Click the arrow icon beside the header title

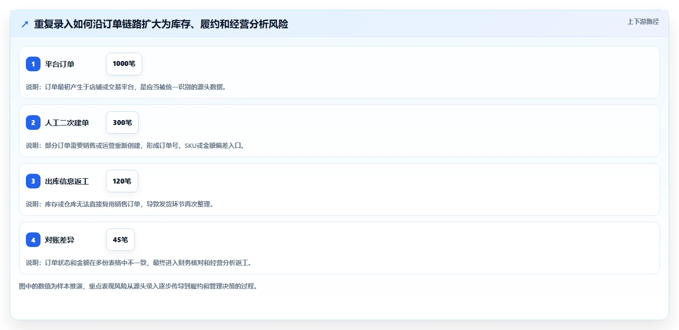click(x=25, y=24)
